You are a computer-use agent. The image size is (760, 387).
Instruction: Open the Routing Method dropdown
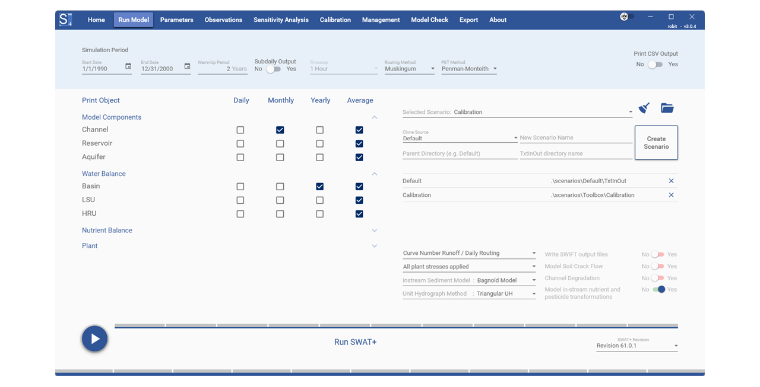click(410, 69)
